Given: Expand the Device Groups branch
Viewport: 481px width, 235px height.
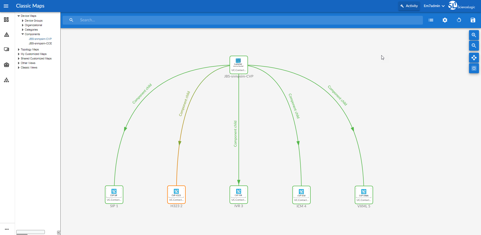Looking at the screenshot, I should tap(23, 21).
